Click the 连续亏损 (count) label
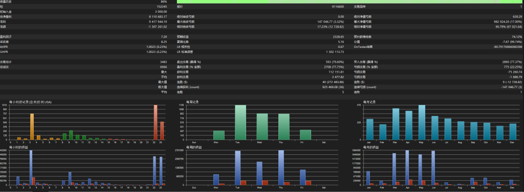The height and width of the screenshot is (192, 524). [x=365, y=87]
